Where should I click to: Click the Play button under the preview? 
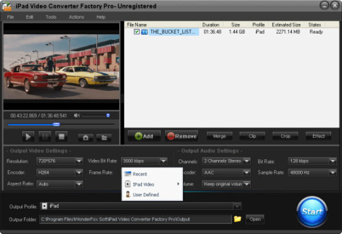(28, 137)
